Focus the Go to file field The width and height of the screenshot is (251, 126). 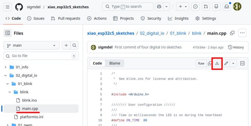tap(41, 56)
